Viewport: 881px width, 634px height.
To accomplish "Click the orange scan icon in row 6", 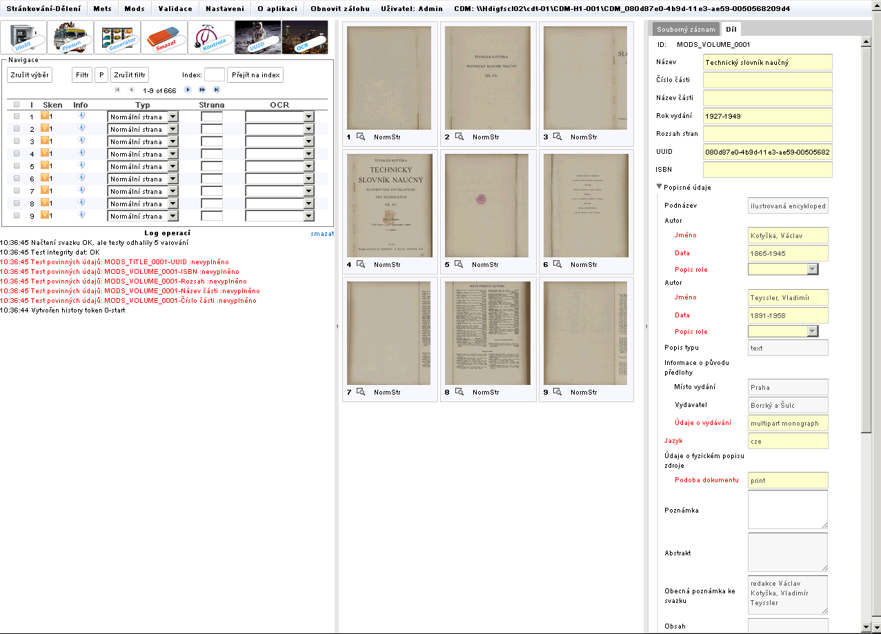I will [44, 178].
